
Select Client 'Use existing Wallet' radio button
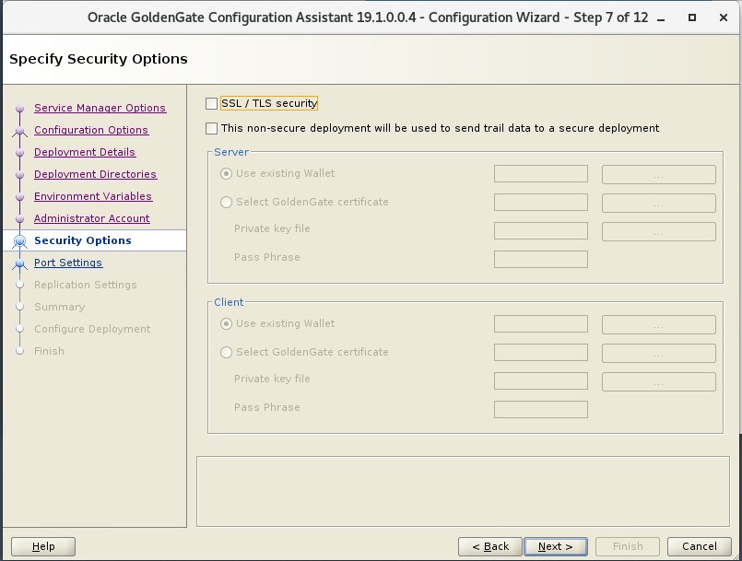pos(226,323)
